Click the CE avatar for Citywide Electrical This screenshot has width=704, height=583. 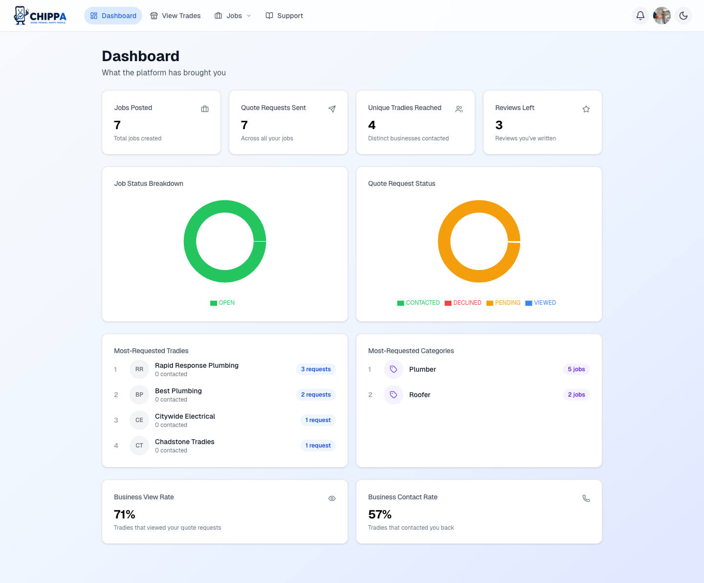[139, 420]
